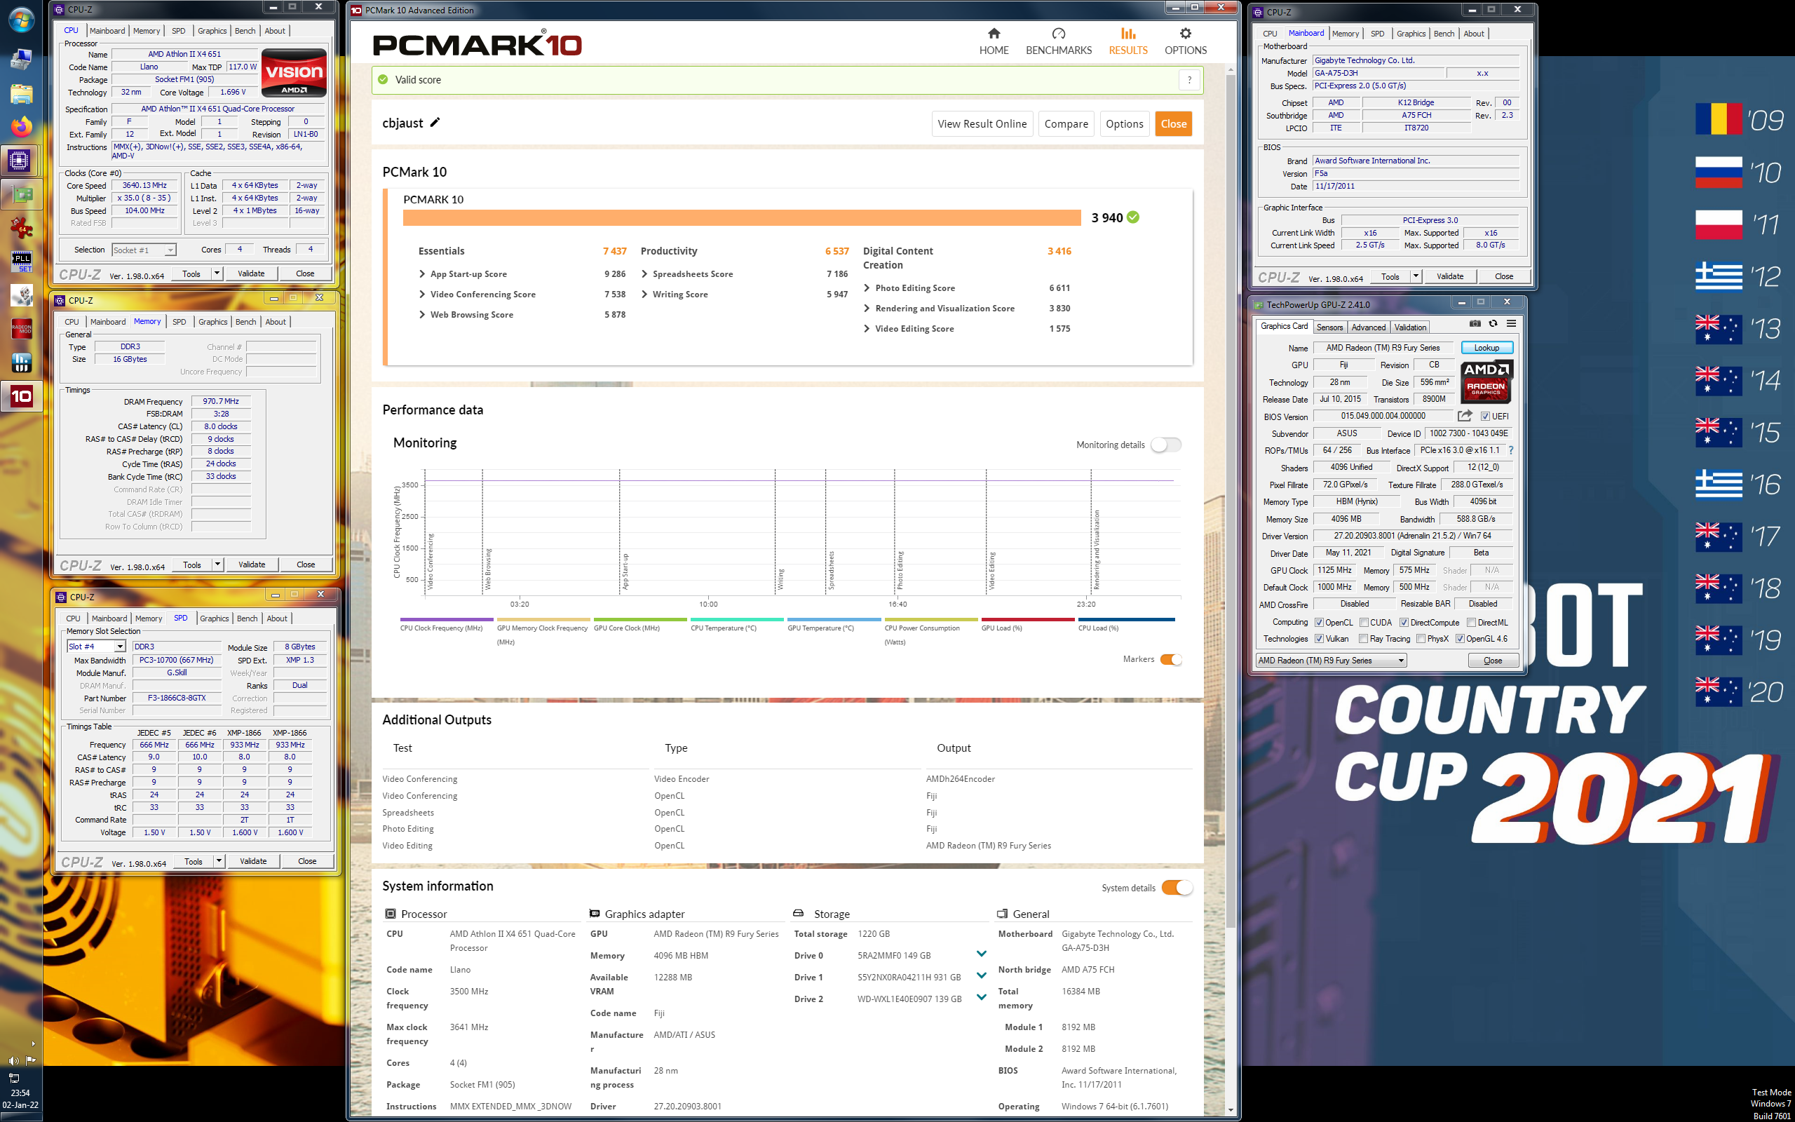Click Tools in the CPU-Z SPD window
1795x1122 pixels.
(x=194, y=862)
